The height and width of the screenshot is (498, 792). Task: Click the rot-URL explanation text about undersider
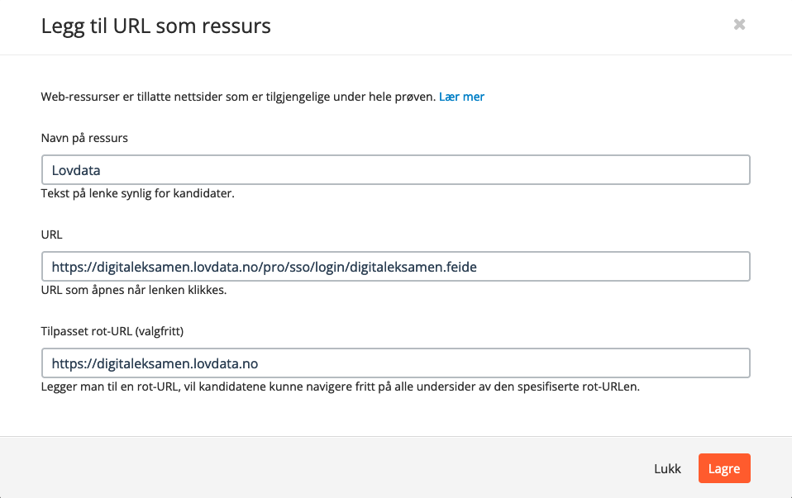pos(341,387)
